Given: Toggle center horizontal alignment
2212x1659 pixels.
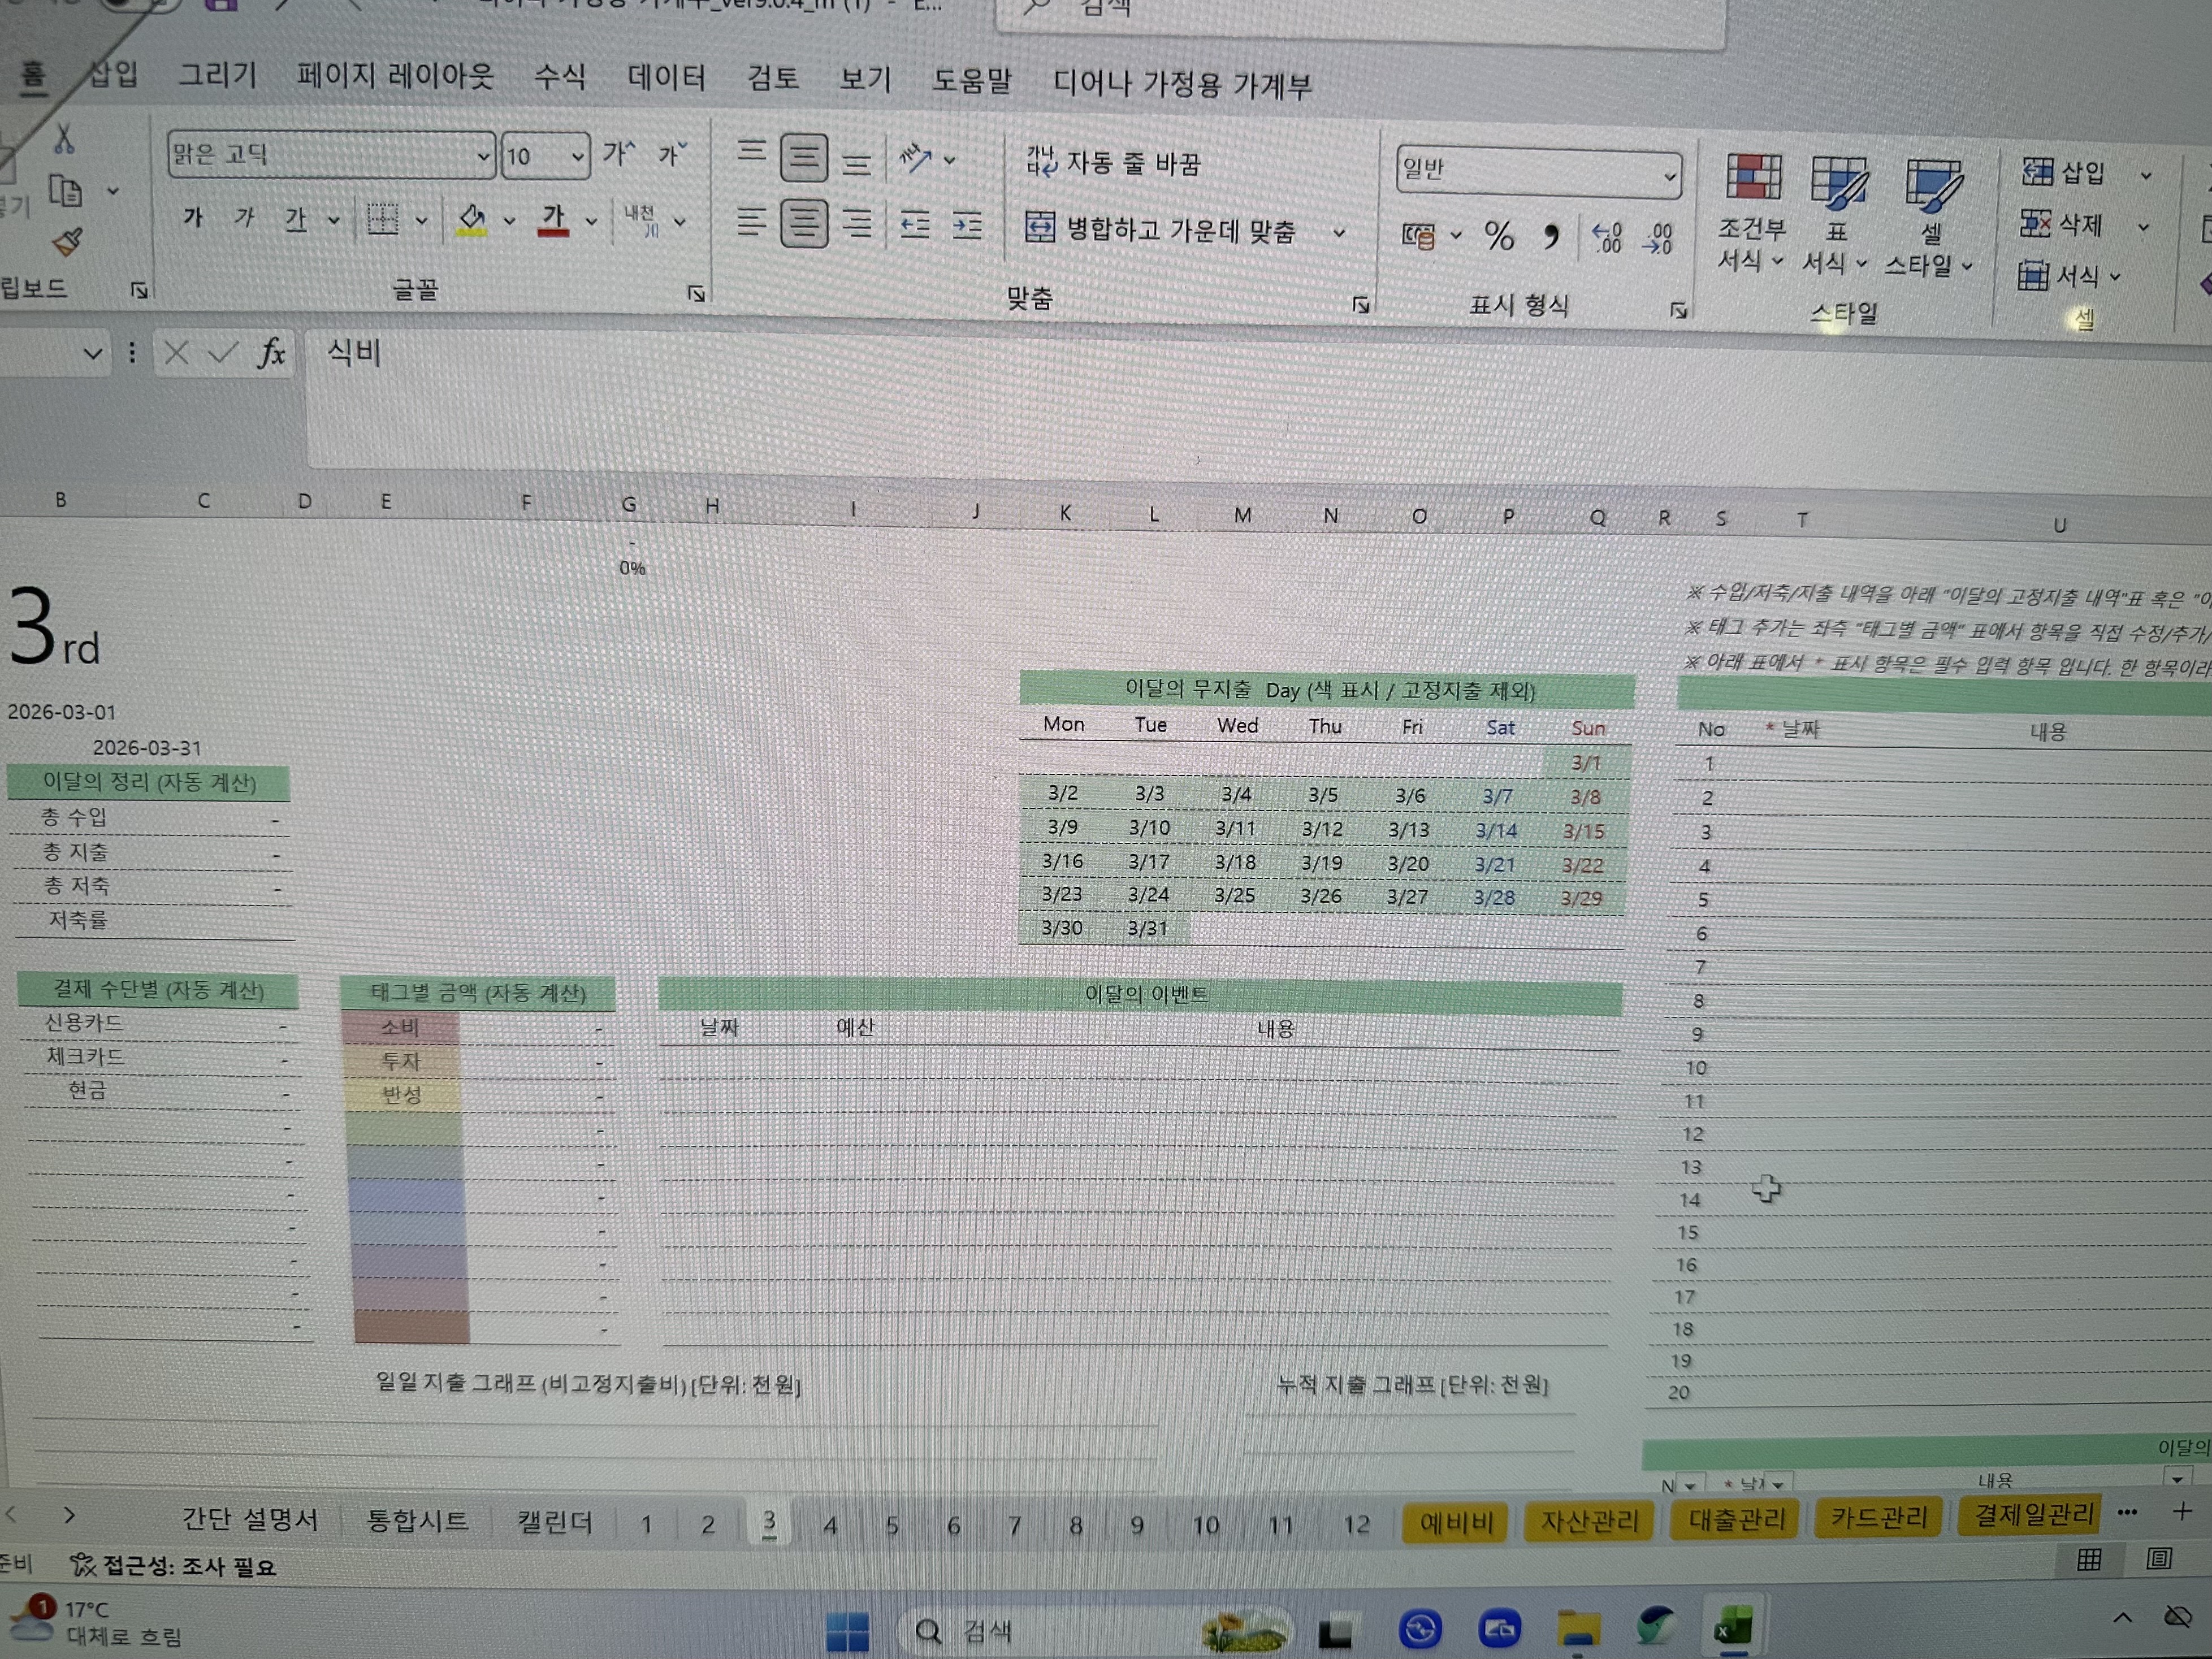Looking at the screenshot, I should tap(804, 223).
